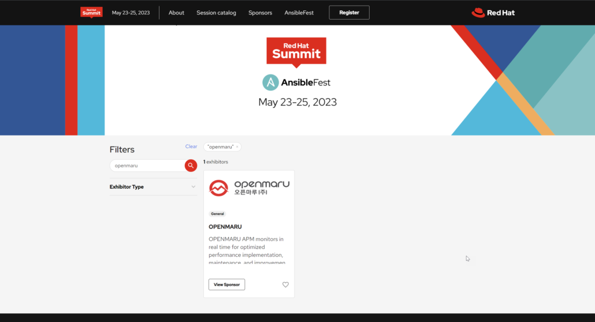Image resolution: width=595 pixels, height=322 pixels.
Task: Click the search field containing openmaru
Action: click(147, 166)
